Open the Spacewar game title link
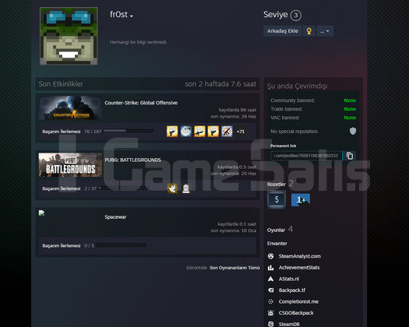The height and width of the screenshot is (327, 409). click(115, 217)
